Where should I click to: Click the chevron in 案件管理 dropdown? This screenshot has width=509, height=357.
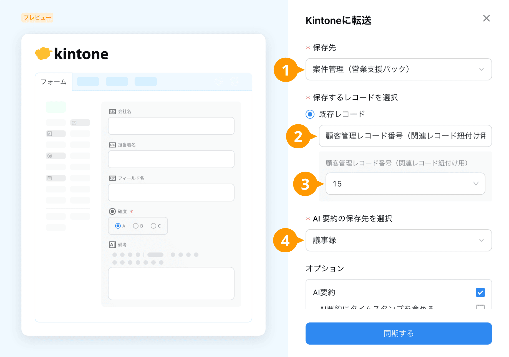(x=481, y=69)
